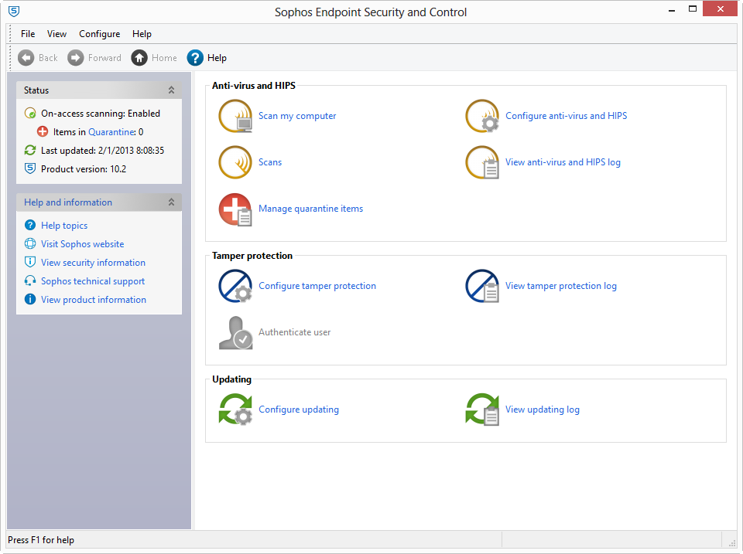Collapse the Help and information panel
Image resolution: width=743 pixels, height=554 pixels.
point(171,202)
